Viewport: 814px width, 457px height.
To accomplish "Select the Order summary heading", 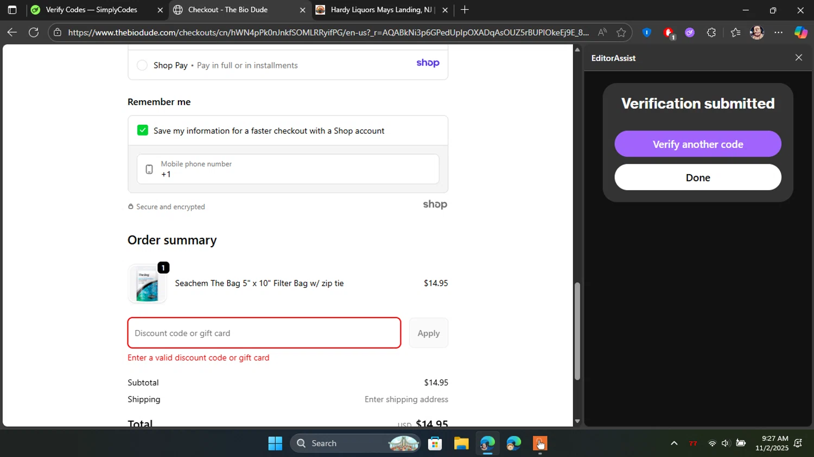I will pyautogui.click(x=172, y=240).
